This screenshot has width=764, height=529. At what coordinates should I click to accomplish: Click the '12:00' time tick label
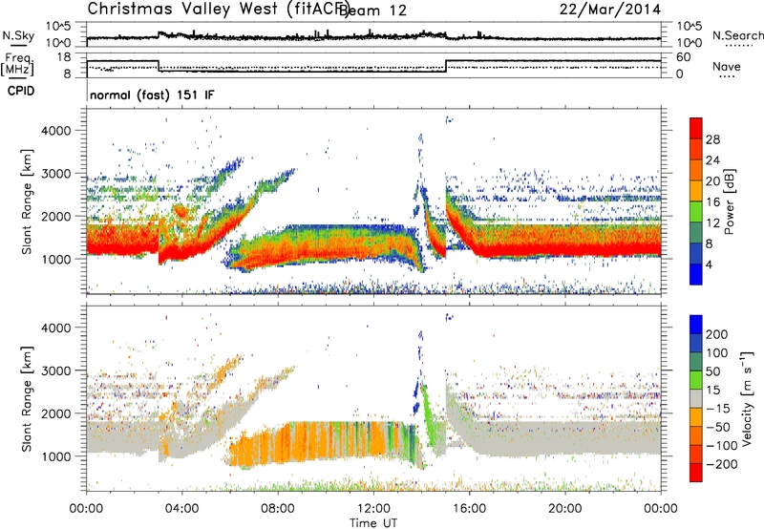[x=373, y=509]
